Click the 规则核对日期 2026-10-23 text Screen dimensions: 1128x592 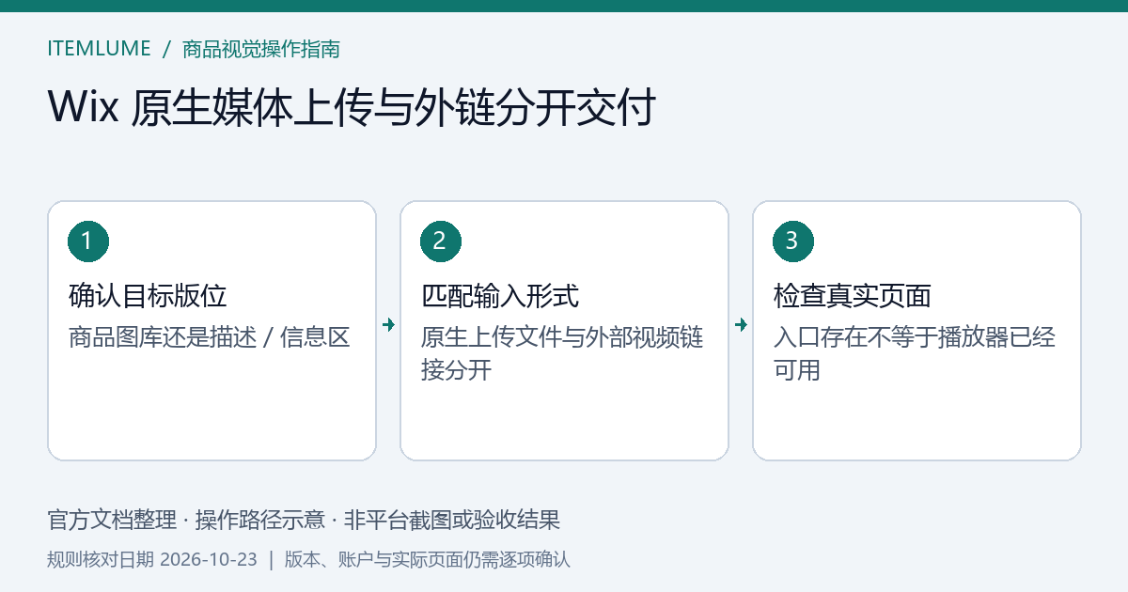(x=152, y=559)
